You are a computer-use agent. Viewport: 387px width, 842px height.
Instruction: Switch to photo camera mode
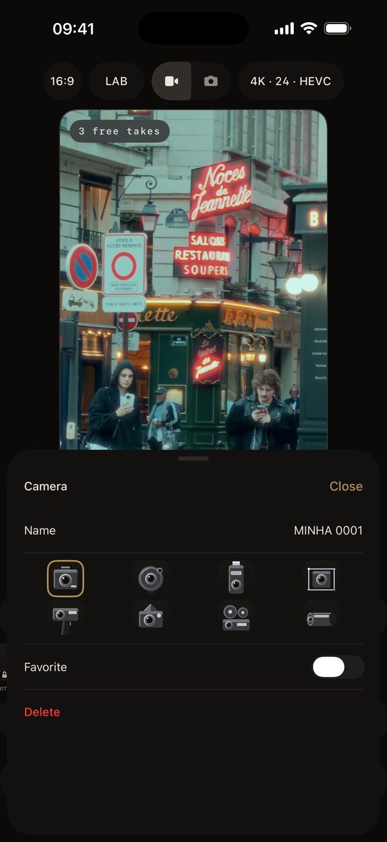coord(211,81)
